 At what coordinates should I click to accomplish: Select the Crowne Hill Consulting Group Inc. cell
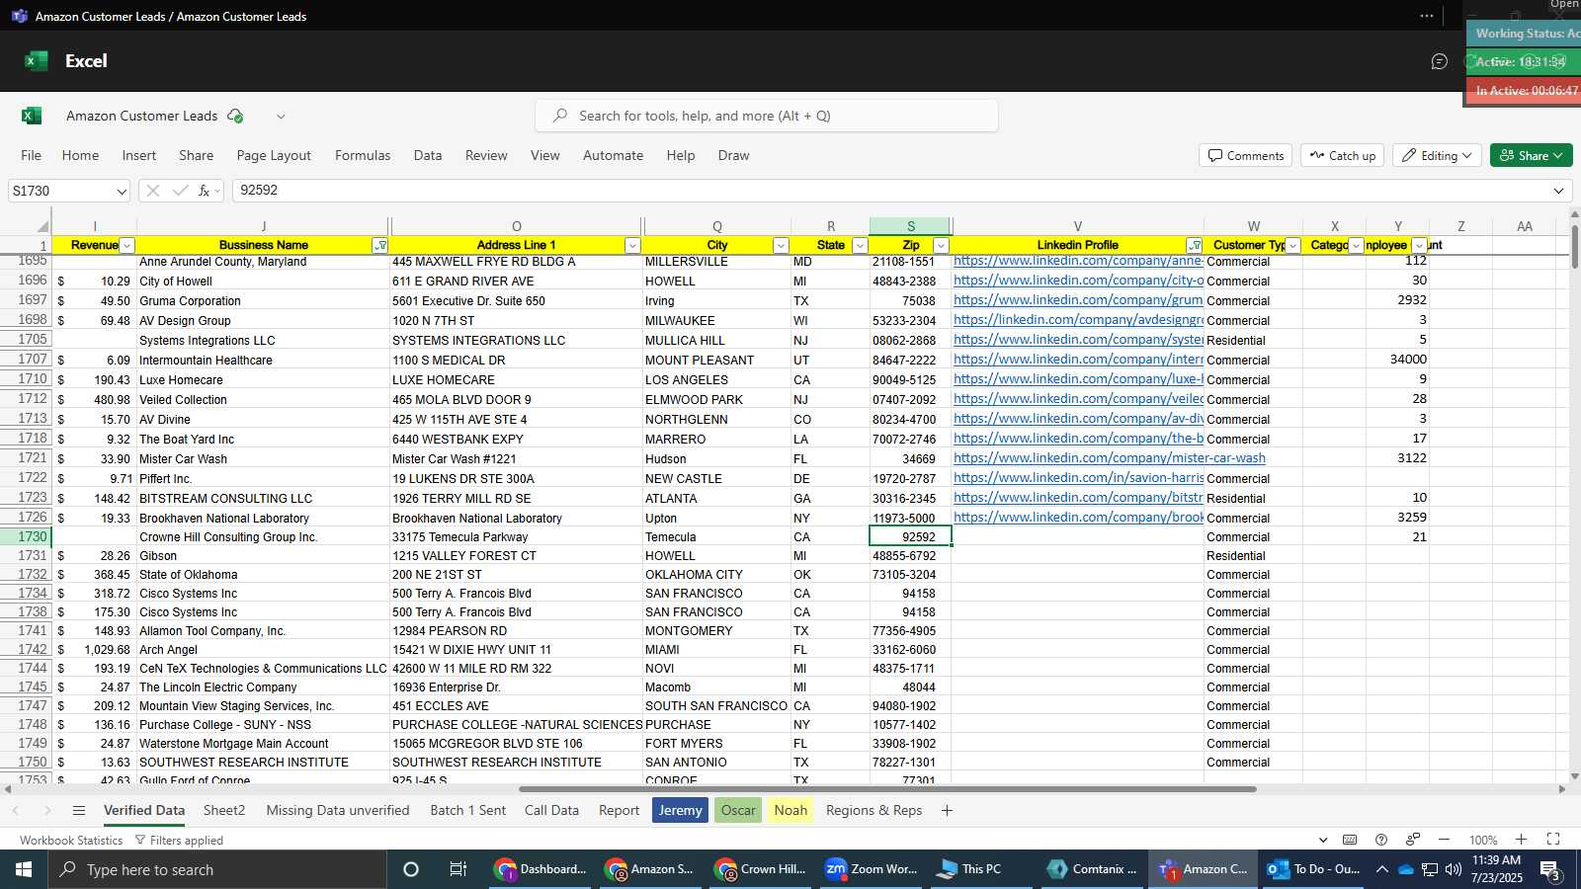263,537
